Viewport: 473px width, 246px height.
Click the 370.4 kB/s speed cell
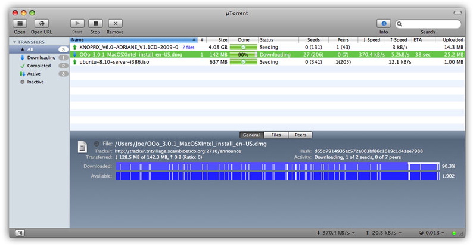372,55
